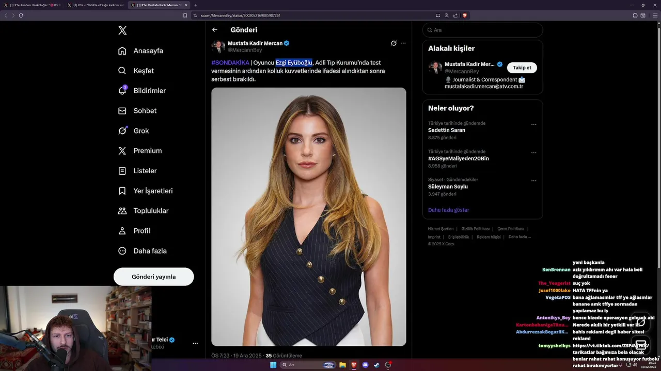
Task: Open the OBS icon in taskbar
Action: (x=388, y=365)
